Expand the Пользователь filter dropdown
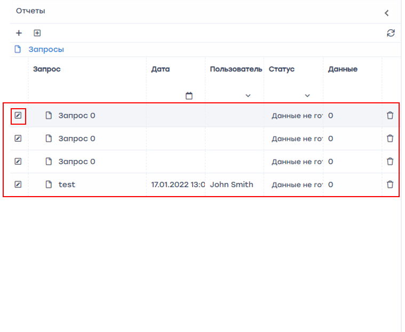This screenshot has width=405, height=332. (x=248, y=96)
